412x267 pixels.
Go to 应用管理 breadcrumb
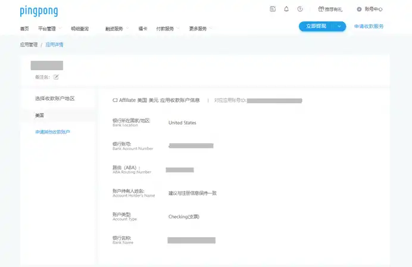[x=29, y=45]
